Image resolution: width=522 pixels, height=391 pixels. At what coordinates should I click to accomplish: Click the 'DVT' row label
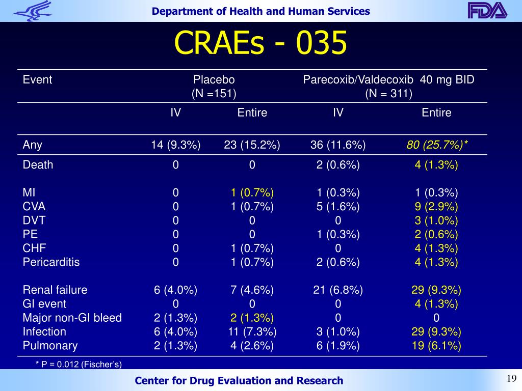[x=34, y=220]
